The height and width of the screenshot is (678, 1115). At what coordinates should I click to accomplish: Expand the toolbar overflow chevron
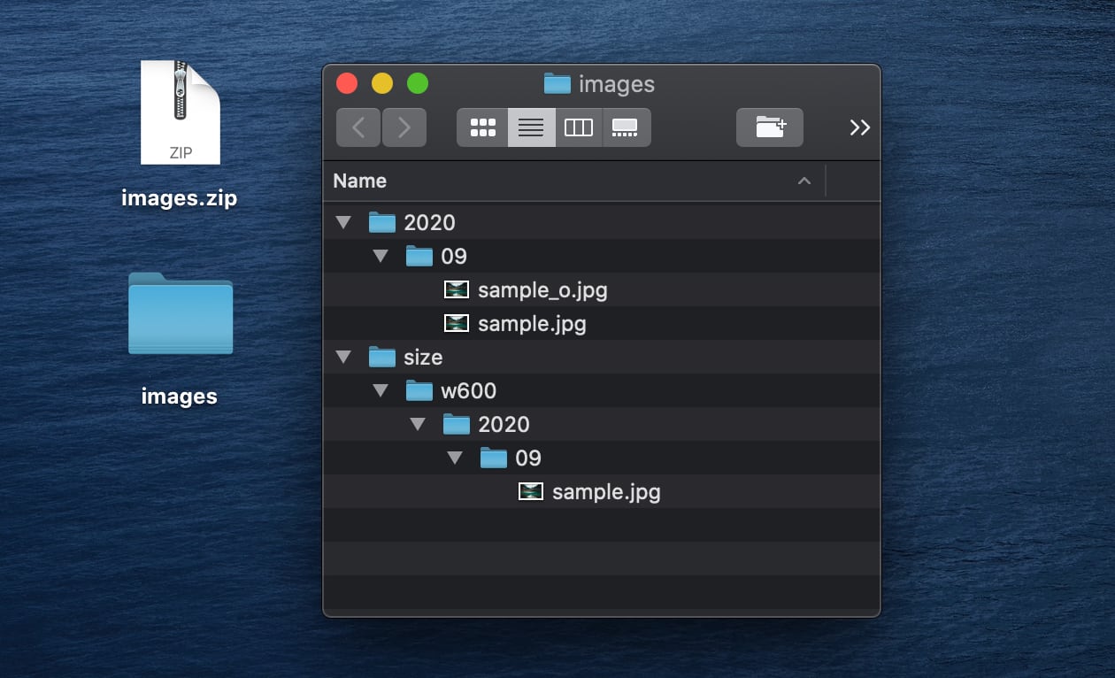point(859,127)
